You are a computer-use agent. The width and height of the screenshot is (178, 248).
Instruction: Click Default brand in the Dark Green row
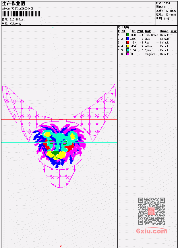pos(165,35)
